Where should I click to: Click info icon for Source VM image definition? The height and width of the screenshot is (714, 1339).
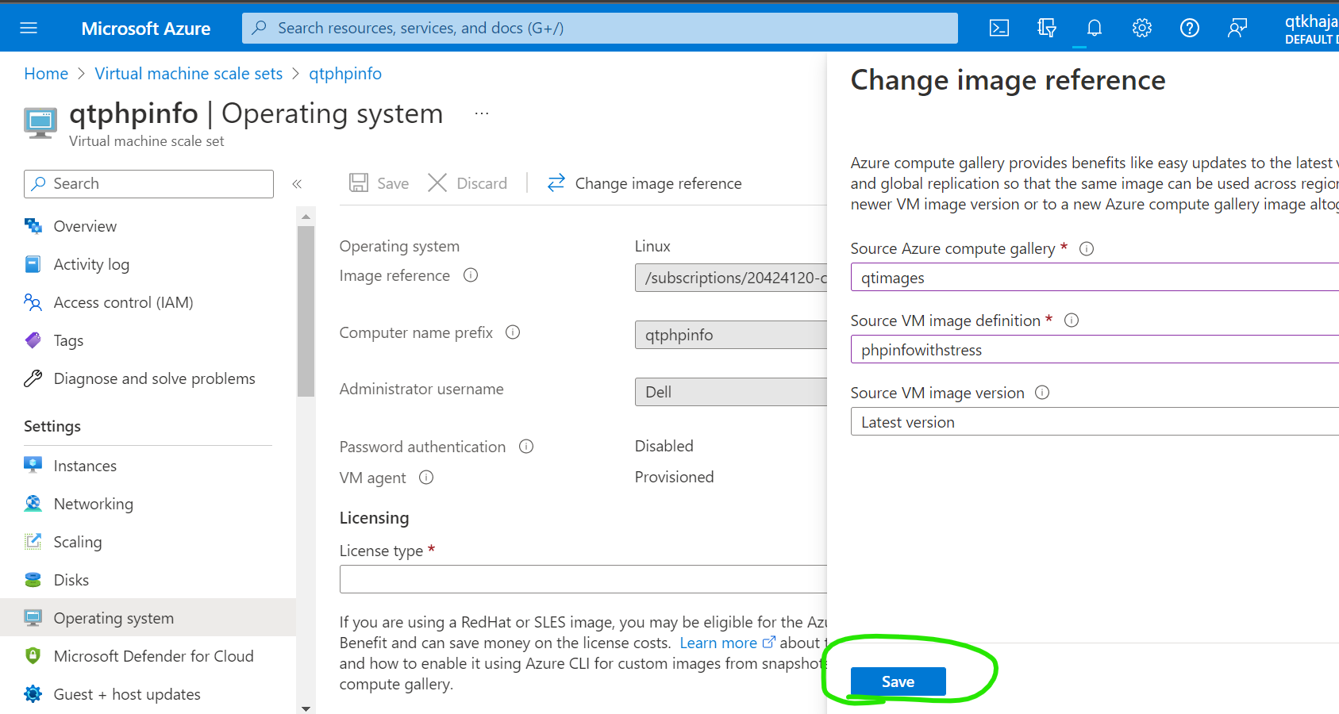pos(1072,321)
